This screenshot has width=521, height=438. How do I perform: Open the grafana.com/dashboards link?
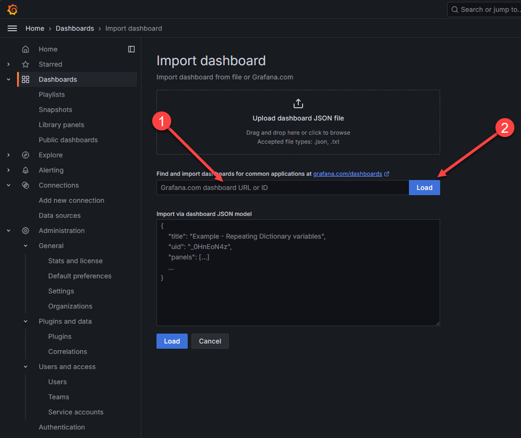click(347, 174)
